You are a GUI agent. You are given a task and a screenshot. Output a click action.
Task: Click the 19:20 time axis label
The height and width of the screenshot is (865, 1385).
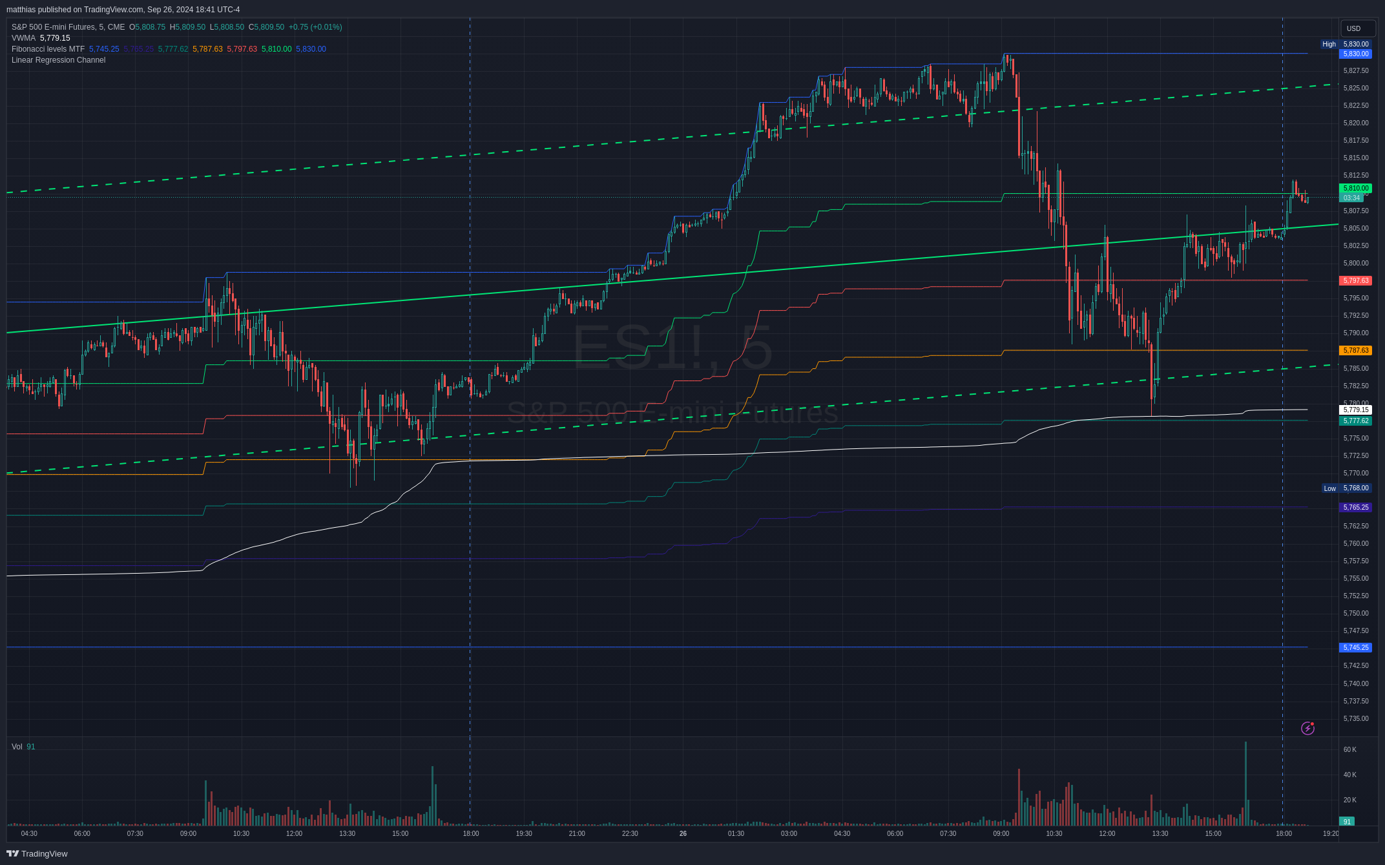pos(1331,834)
